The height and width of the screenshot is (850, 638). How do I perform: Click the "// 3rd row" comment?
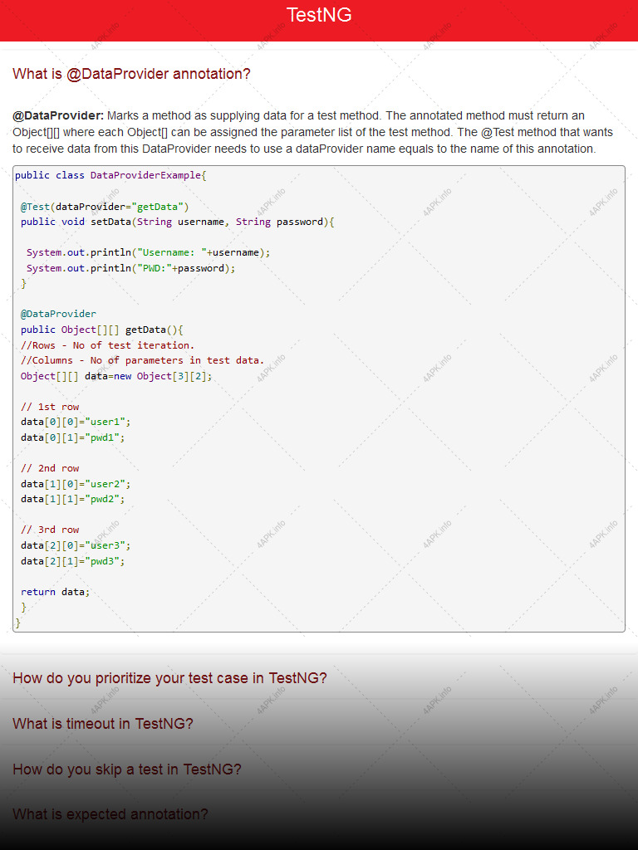tap(50, 530)
